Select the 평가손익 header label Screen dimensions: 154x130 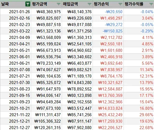(101, 4)
